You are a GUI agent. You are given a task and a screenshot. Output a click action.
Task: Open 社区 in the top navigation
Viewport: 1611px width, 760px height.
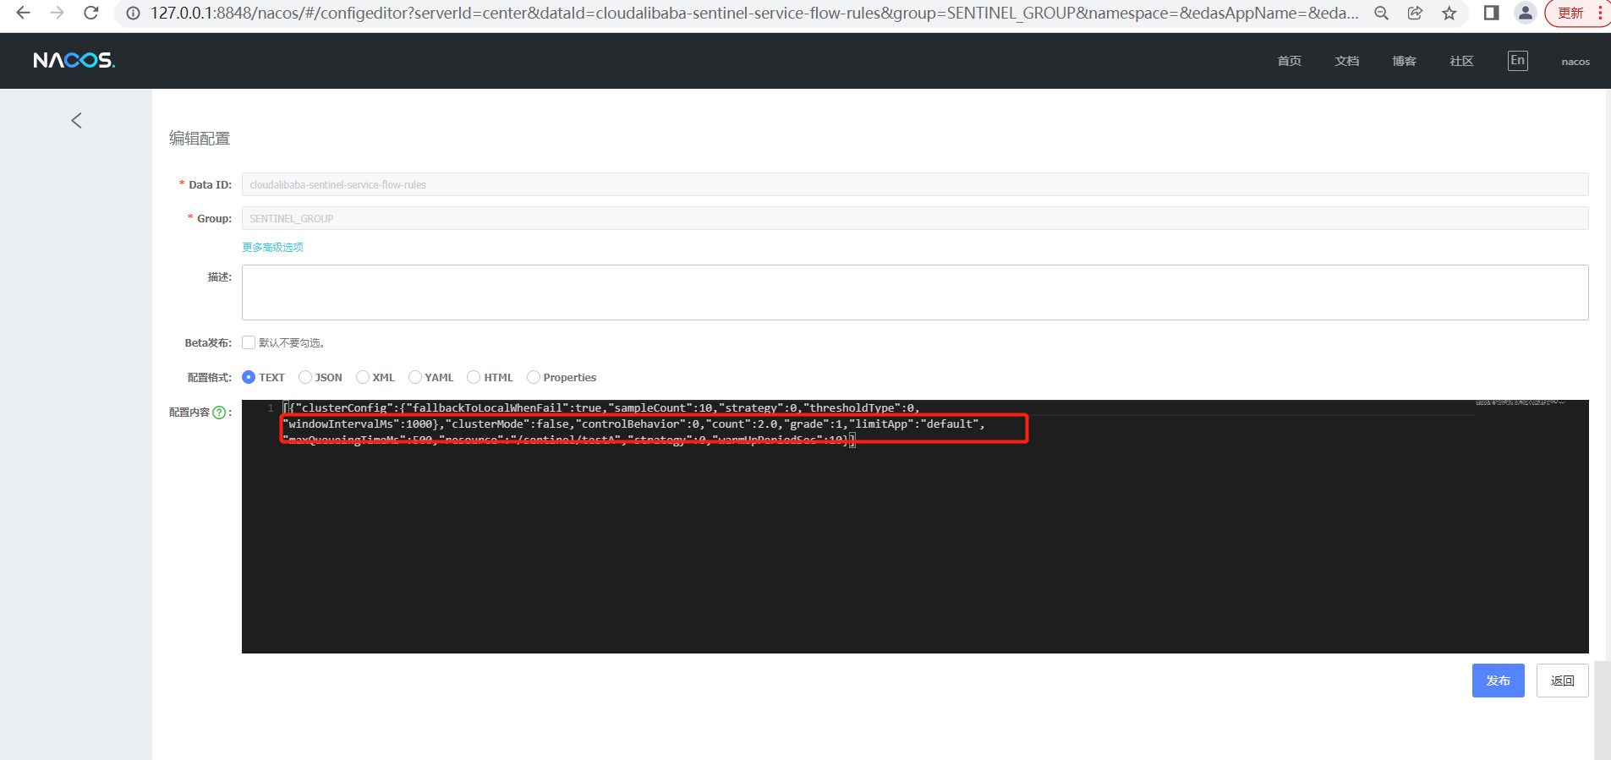(x=1461, y=61)
